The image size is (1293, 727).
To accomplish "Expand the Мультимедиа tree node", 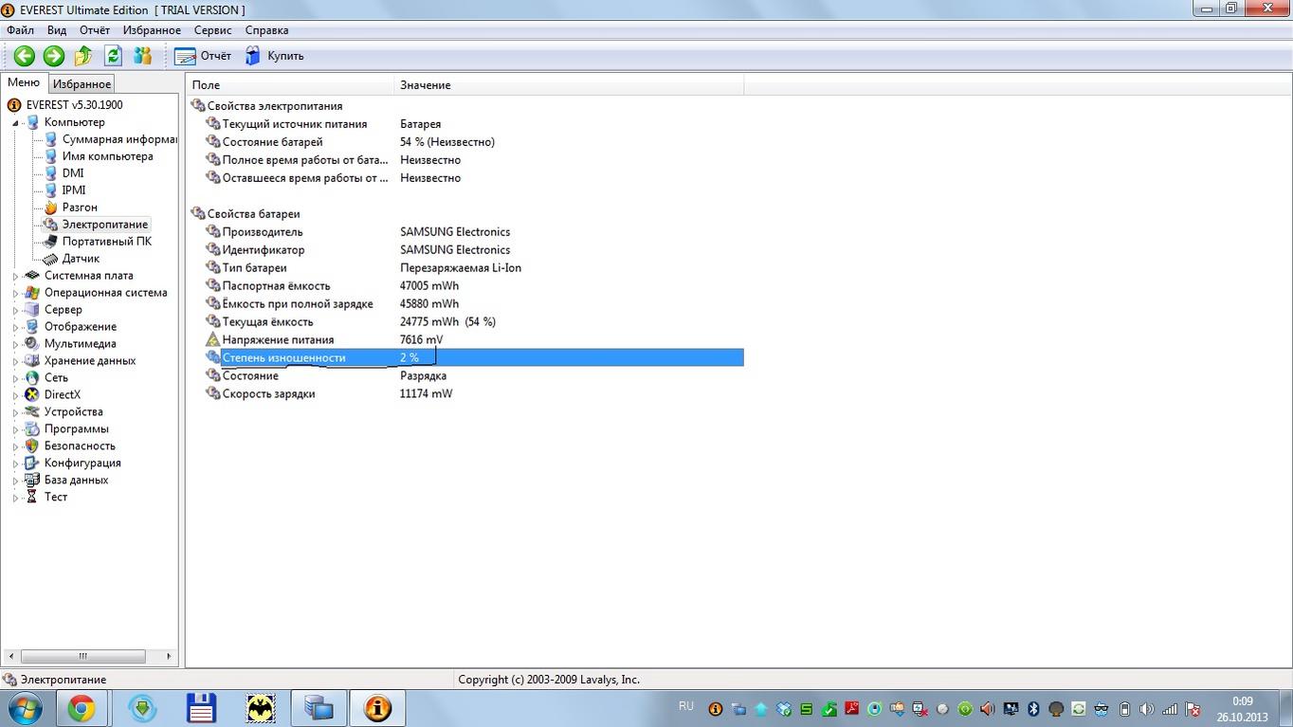I will pos(15,344).
